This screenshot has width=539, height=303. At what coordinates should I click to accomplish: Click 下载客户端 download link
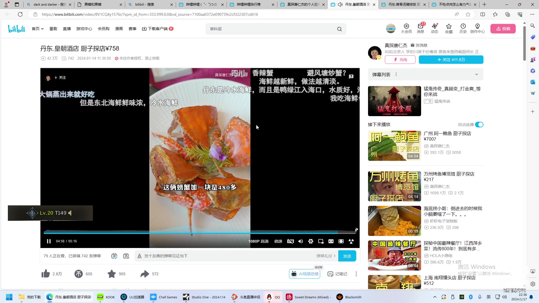coord(157,29)
